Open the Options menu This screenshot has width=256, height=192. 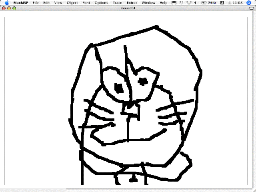(x=101, y=3)
